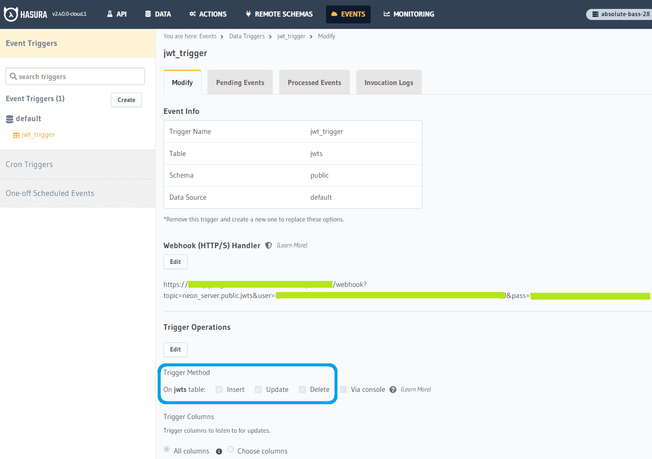Toggle the Delete checkbox
652x459 pixels.
[303, 389]
